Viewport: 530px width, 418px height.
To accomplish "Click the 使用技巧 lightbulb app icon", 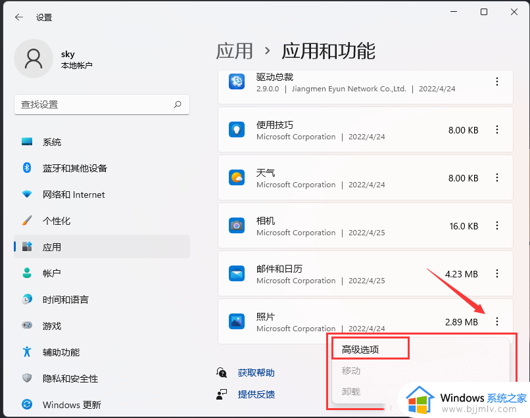I will (237, 129).
